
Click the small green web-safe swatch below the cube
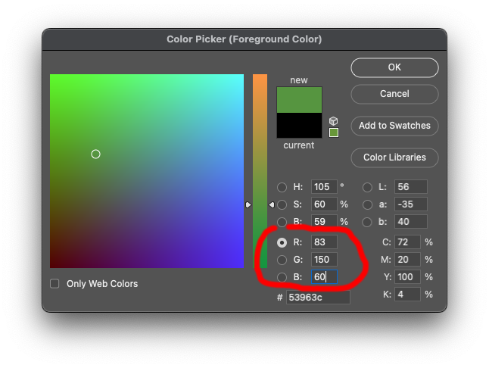[334, 133]
